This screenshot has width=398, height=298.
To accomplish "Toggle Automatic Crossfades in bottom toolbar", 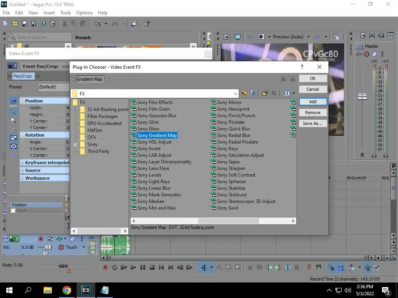I will coord(340,267).
